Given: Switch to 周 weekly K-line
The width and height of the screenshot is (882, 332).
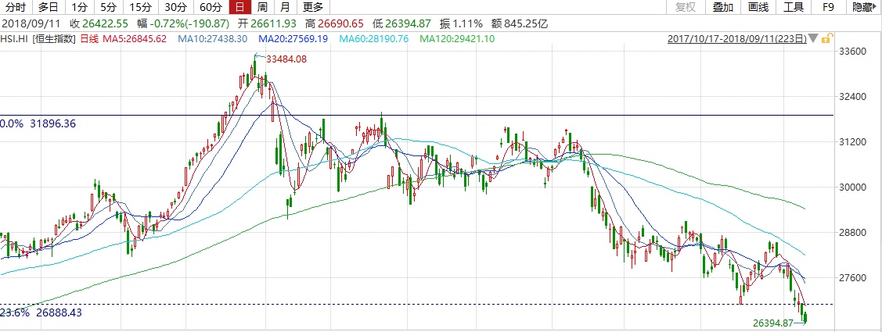Looking at the screenshot, I should (262, 8).
